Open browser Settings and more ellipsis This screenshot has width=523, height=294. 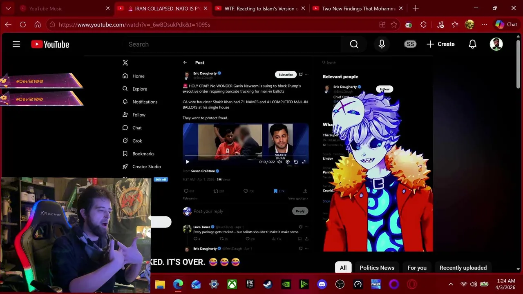pos(484,24)
